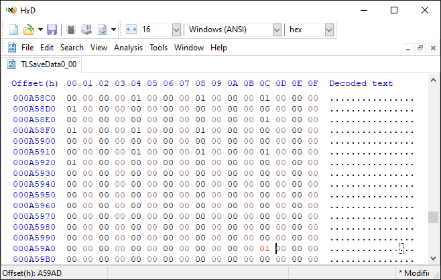Click the document icon beside File menu
This screenshot has width=441, height=280.
click(12, 48)
